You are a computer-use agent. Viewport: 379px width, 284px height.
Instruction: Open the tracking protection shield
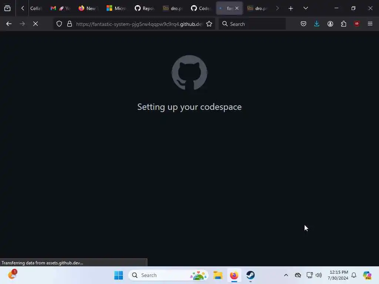click(x=59, y=24)
